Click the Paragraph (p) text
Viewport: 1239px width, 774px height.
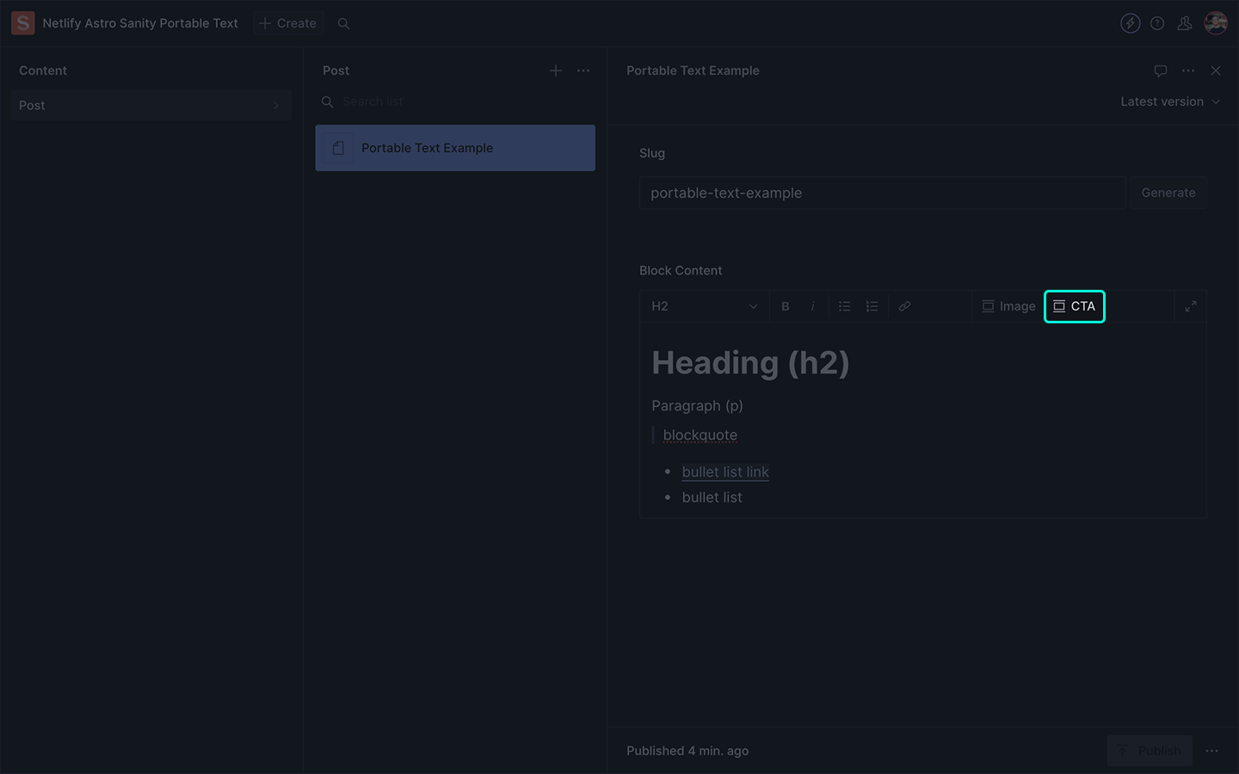(697, 405)
